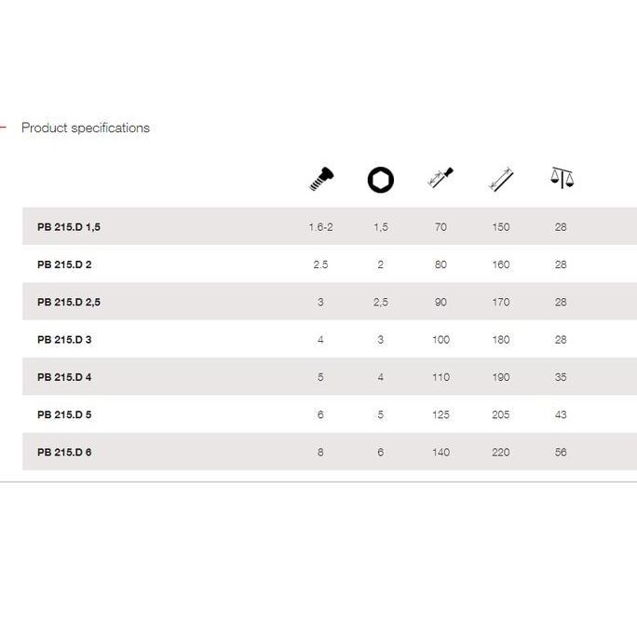Select the weight value 56
637x637 pixels.
click(561, 453)
